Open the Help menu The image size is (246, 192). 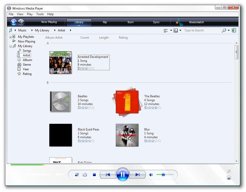tap(50, 14)
